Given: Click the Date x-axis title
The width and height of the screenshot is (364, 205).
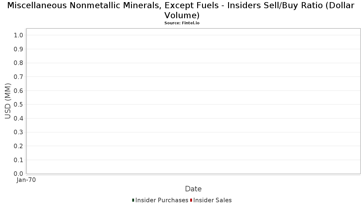Looking at the screenshot, I should [x=193, y=189].
